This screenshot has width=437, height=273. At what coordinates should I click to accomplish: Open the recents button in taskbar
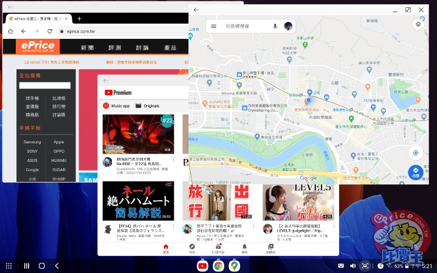click(x=27, y=266)
